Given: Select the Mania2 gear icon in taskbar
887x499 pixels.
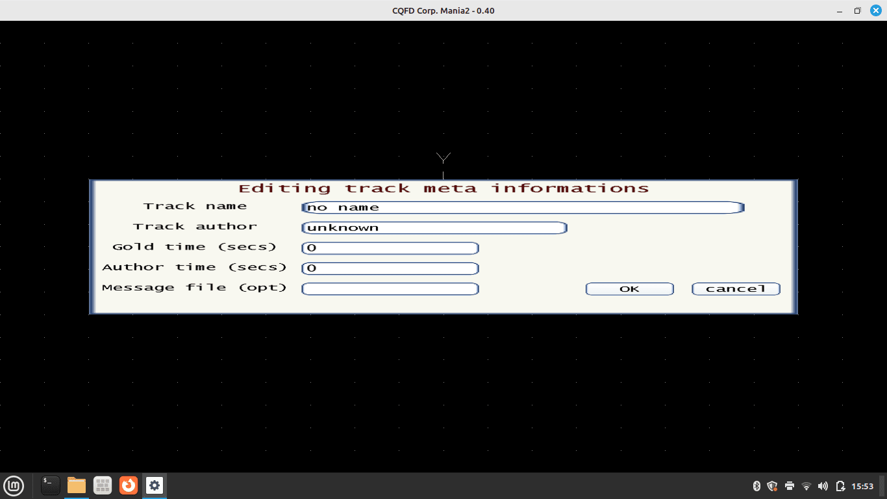Looking at the screenshot, I should point(155,485).
